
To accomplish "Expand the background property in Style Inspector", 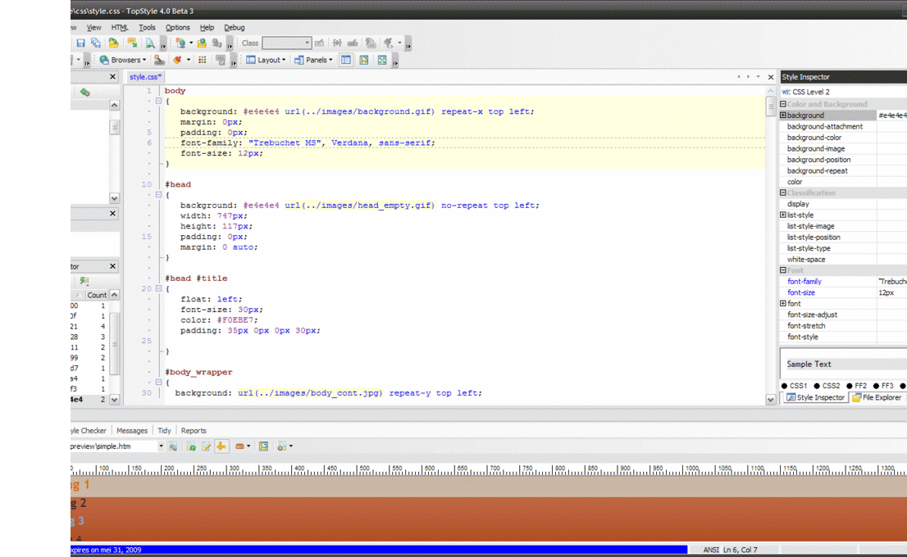I will pyautogui.click(x=783, y=115).
